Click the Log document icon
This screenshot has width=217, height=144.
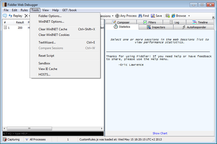tap(171, 22)
